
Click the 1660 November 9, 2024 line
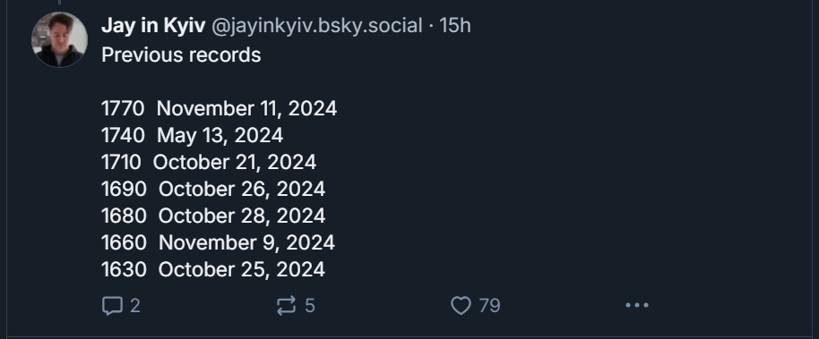pyautogui.click(x=219, y=242)
